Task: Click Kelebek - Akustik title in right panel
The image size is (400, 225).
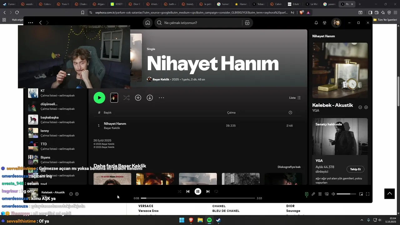Action: click(x=332, y=105)
